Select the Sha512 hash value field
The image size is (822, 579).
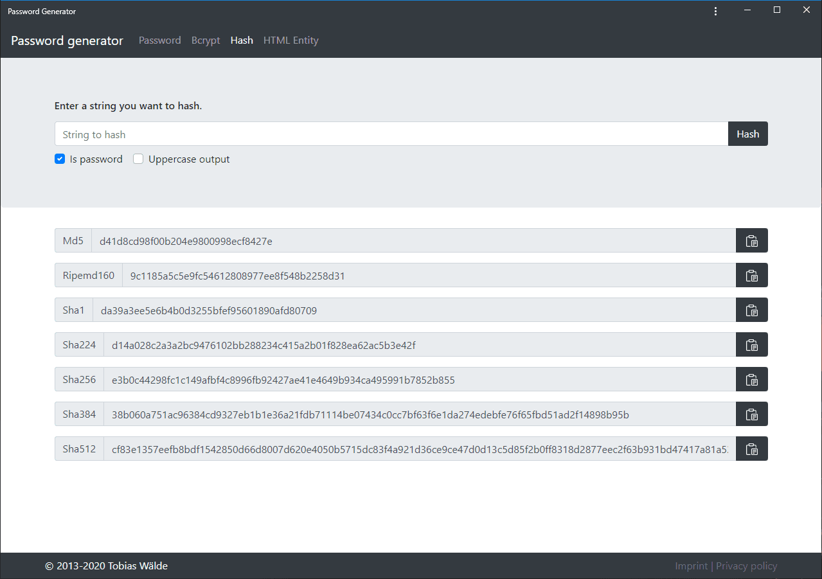pyautogui.click(x=420, y=449)
